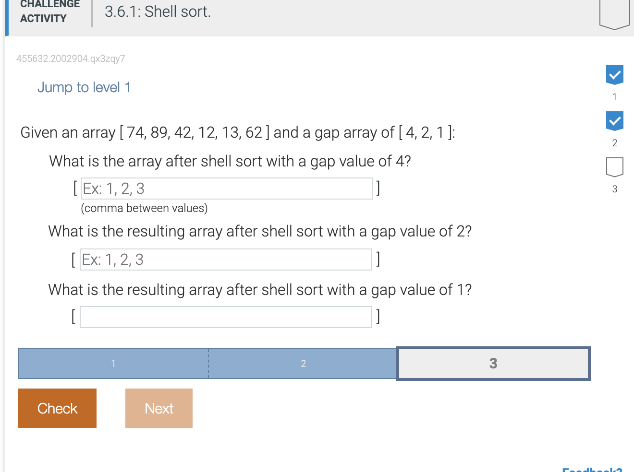Image resolution: width=634 pixels, height=472 pixels.
Task: Select segment 2 of the progress bar
Action: point(303,364)
